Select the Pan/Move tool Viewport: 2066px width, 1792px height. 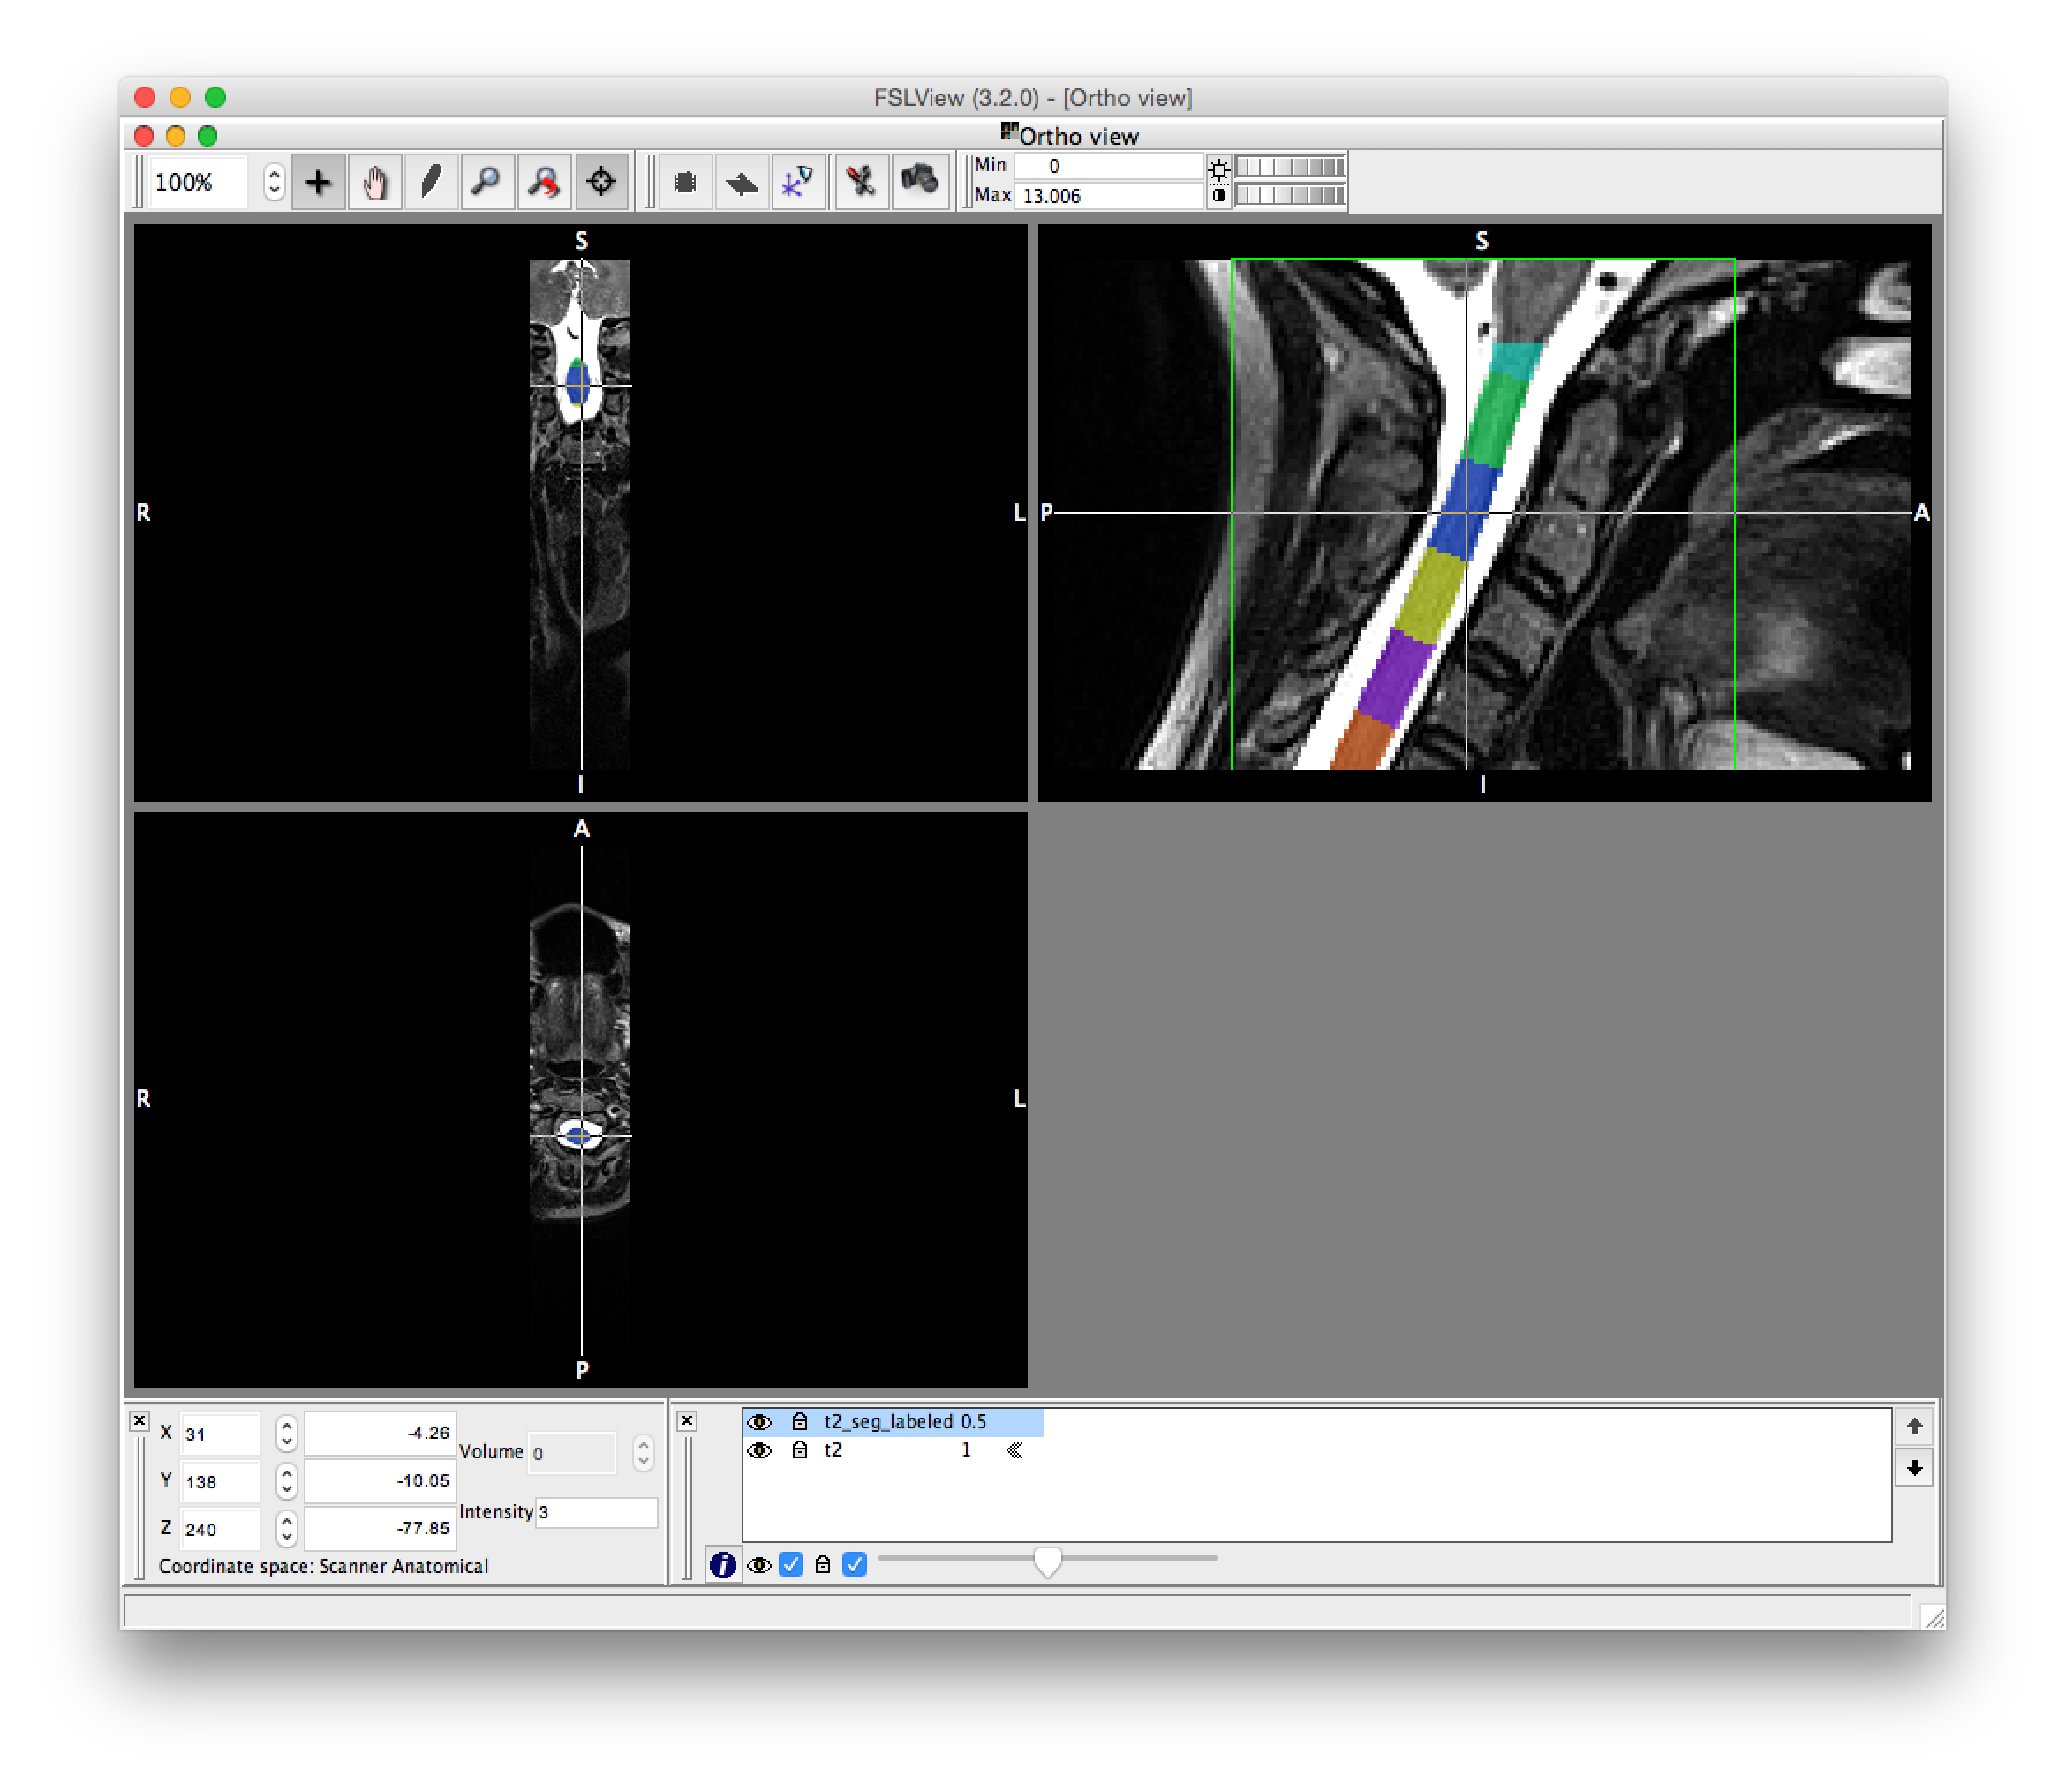click(x=376, y=182)
